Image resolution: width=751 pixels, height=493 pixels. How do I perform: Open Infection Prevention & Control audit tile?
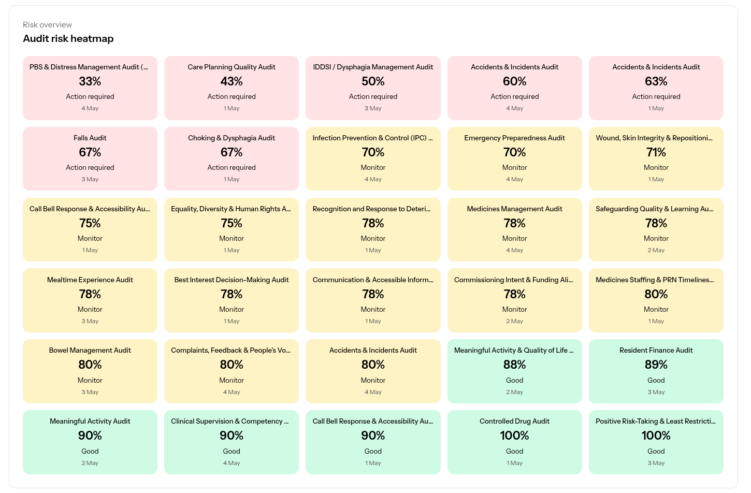(x=373, y=159)
